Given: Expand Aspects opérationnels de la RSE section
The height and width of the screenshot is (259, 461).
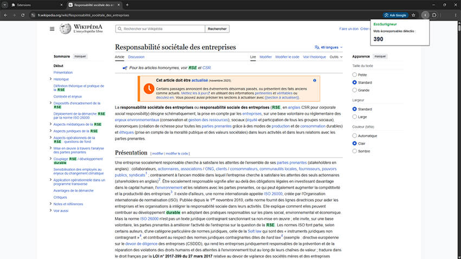Looking at the screenshot, I should 50,137.
